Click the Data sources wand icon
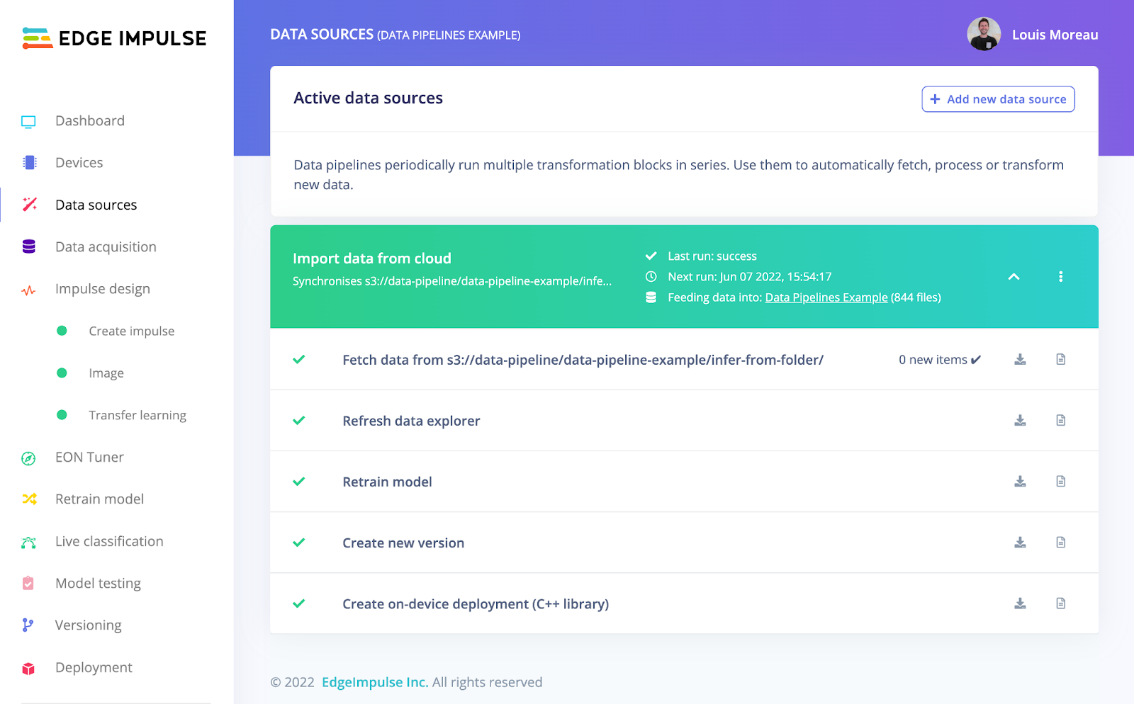The height and width of the screenshot is (704, 1134). [29, 205]
